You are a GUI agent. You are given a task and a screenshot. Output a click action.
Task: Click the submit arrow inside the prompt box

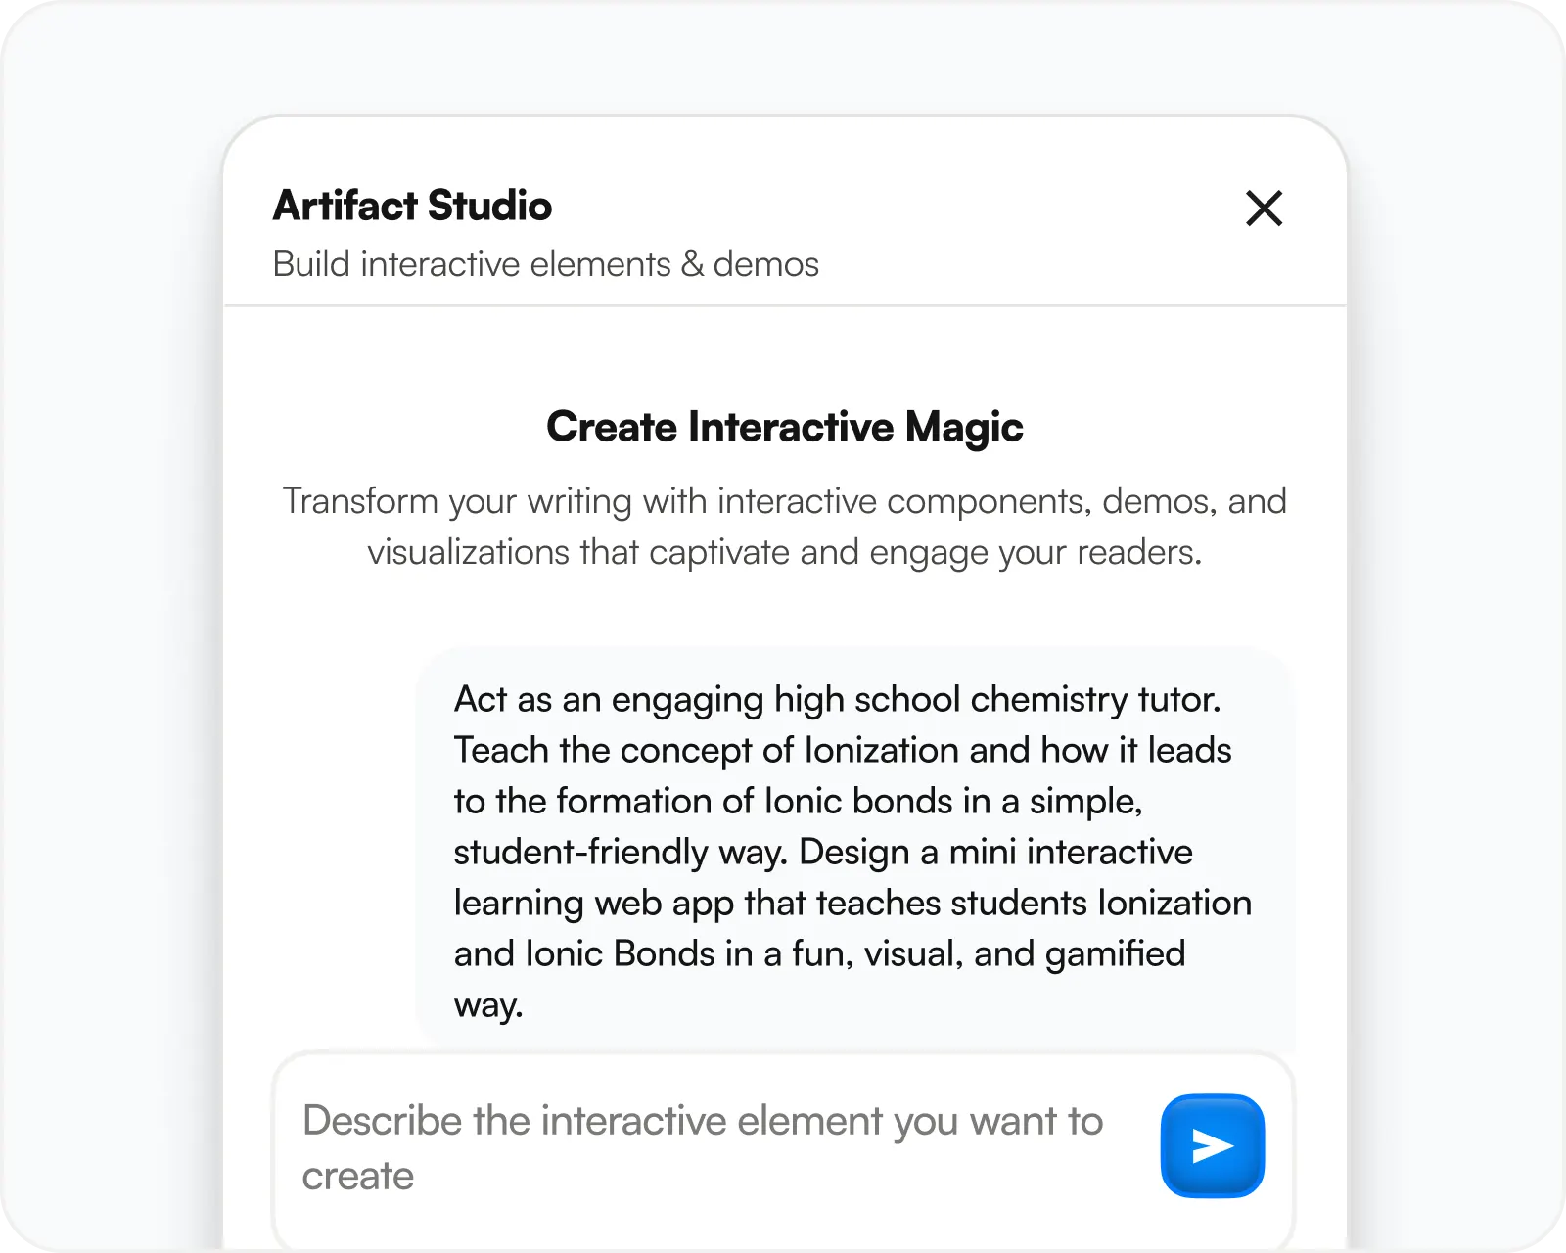[1212, 1144]
